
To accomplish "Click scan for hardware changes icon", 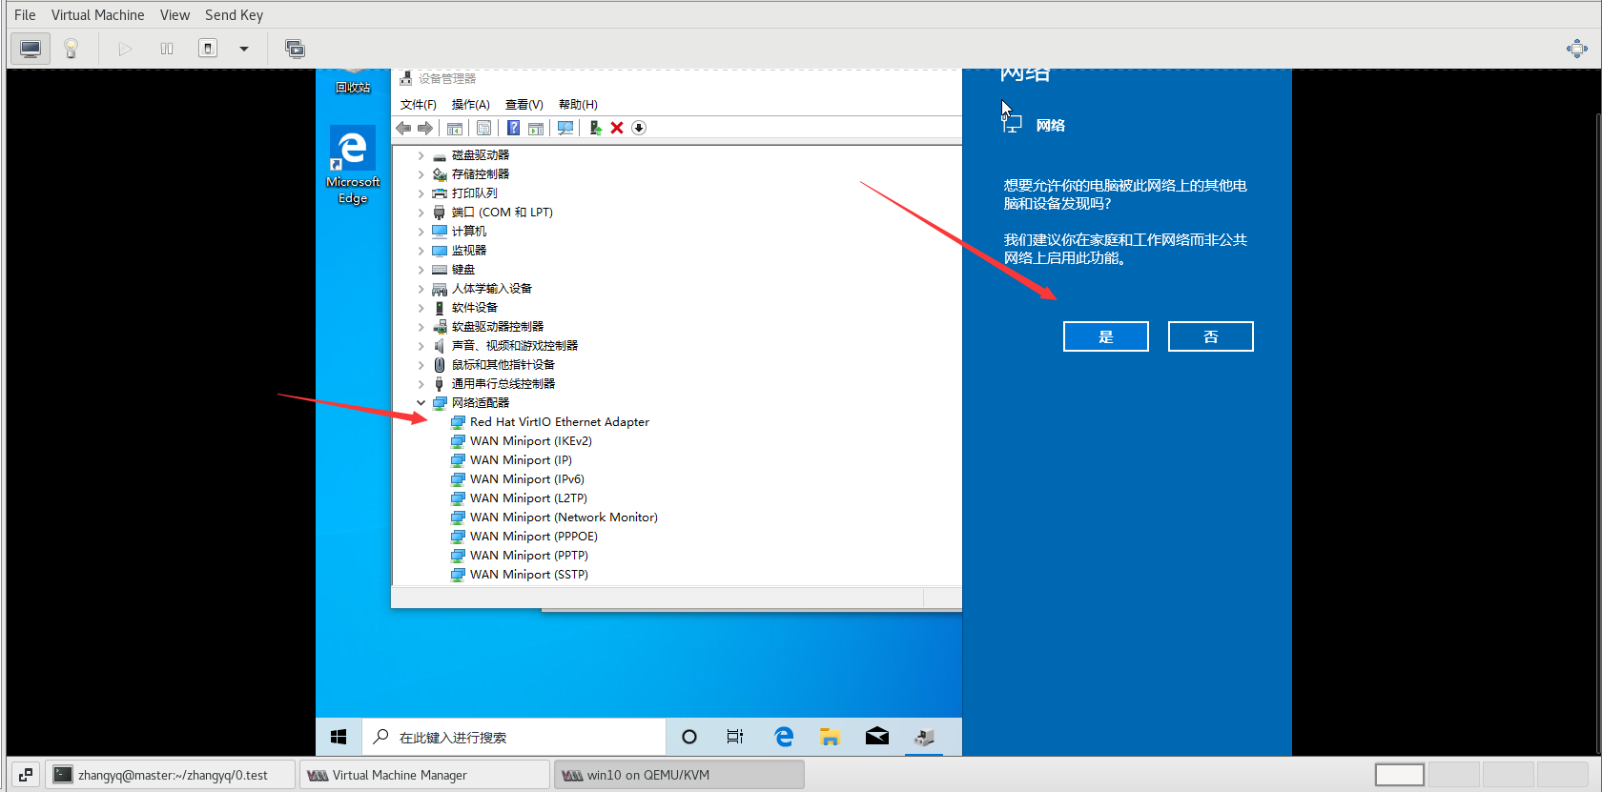I will pos(565,128).
